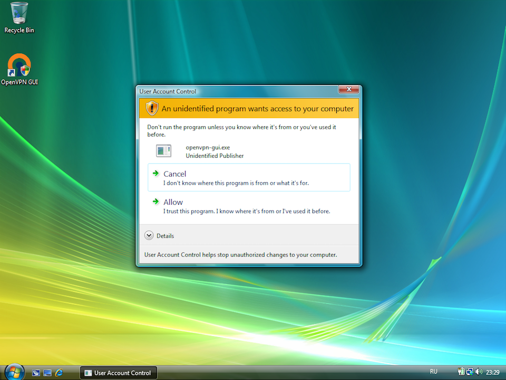The image size is (506, 380).
Task: Click the 'unidentified program wants access' heading
Action: point(258,109)
